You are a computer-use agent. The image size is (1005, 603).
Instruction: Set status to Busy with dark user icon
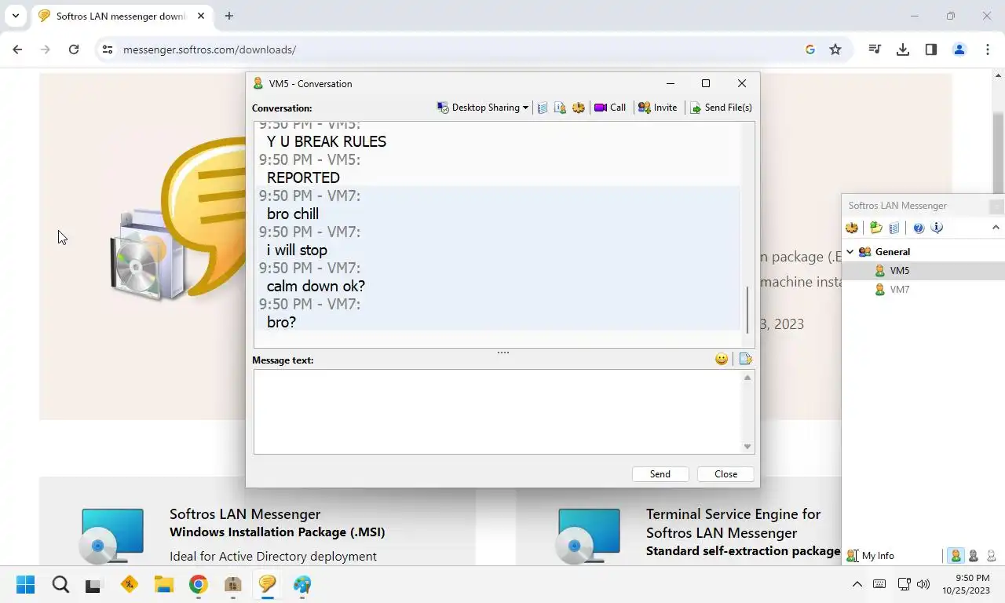pos(974,555)
